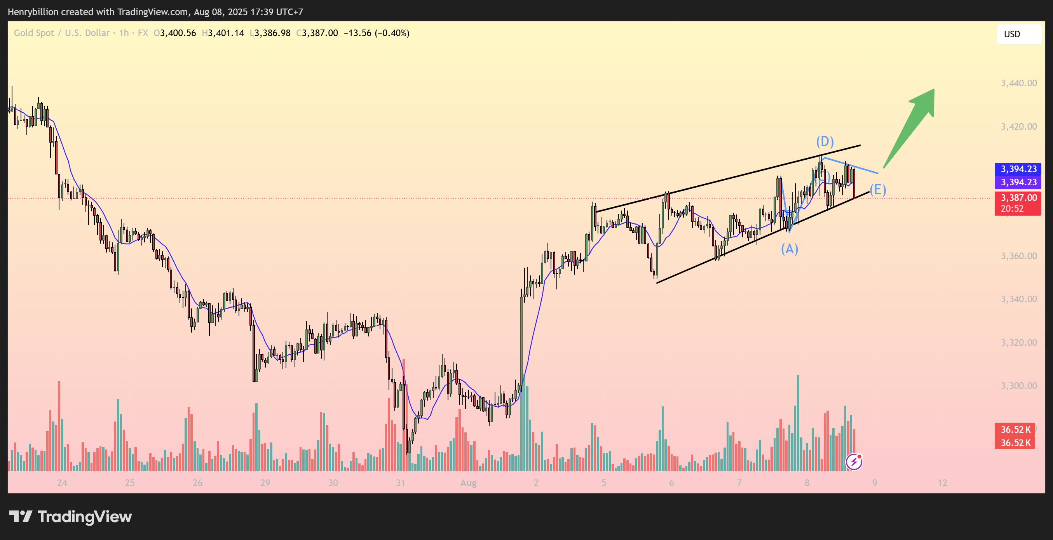Click the 31 date on time axis
1053x540 pixels.
click(x=401, y=483)
